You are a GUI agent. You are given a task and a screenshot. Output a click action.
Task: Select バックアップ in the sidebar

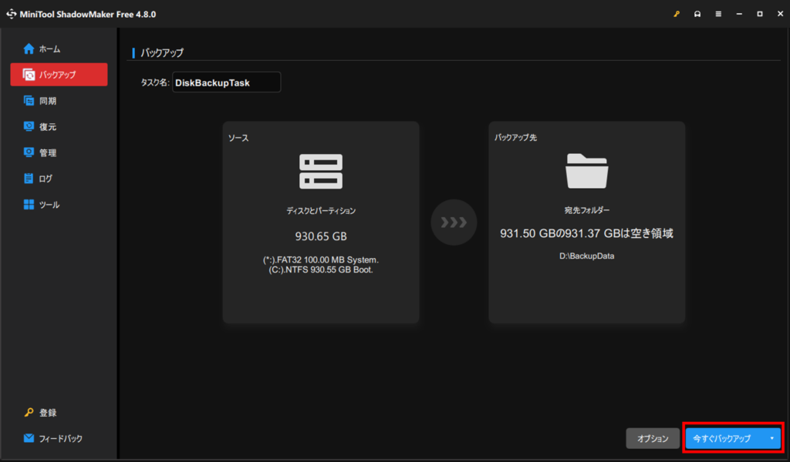59,75
